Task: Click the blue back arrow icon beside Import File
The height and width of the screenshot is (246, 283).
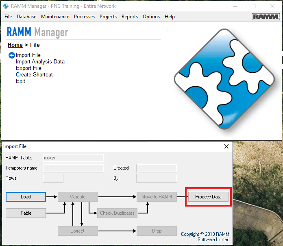Action: point(12,55)
